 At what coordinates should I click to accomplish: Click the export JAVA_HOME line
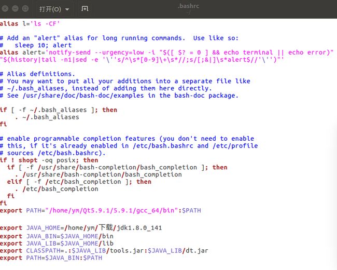[81, 227]
